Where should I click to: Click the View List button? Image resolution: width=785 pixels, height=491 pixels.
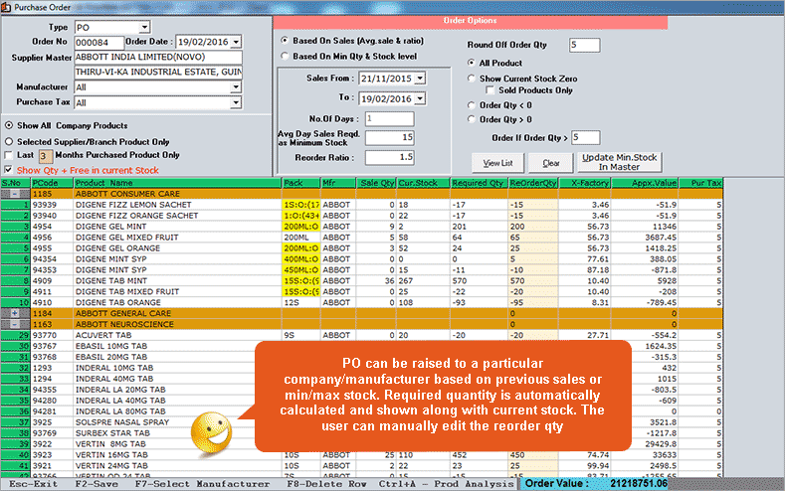click(x=497, y=163)
